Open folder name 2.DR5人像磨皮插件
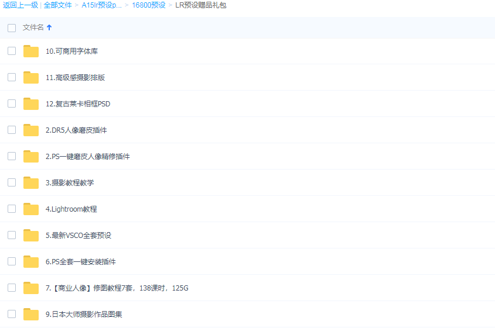 (76, 130)
